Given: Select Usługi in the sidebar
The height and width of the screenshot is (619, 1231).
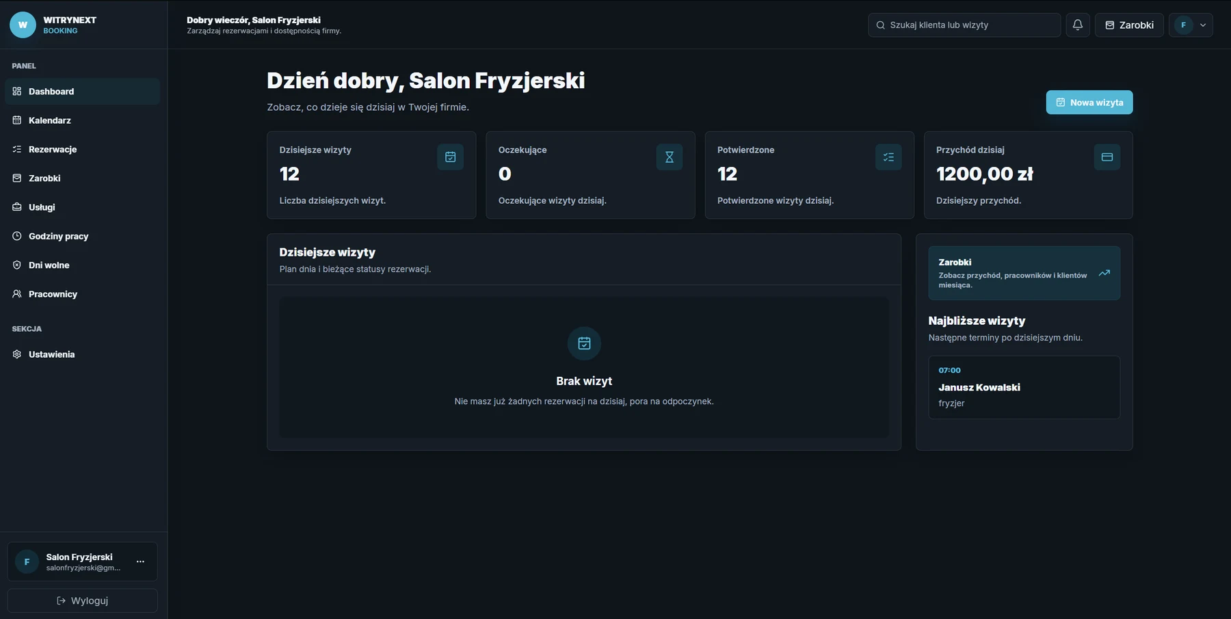Looking at the screenshot, I should coord(82,207).
